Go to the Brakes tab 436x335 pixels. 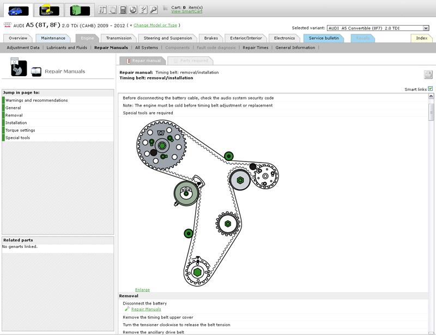coord(211,38)
